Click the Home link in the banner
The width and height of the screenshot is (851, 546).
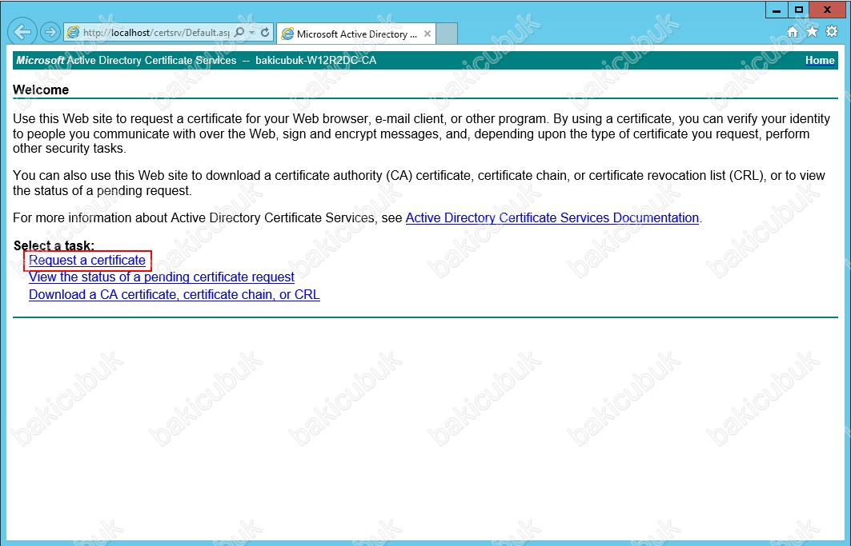point(820,60)
